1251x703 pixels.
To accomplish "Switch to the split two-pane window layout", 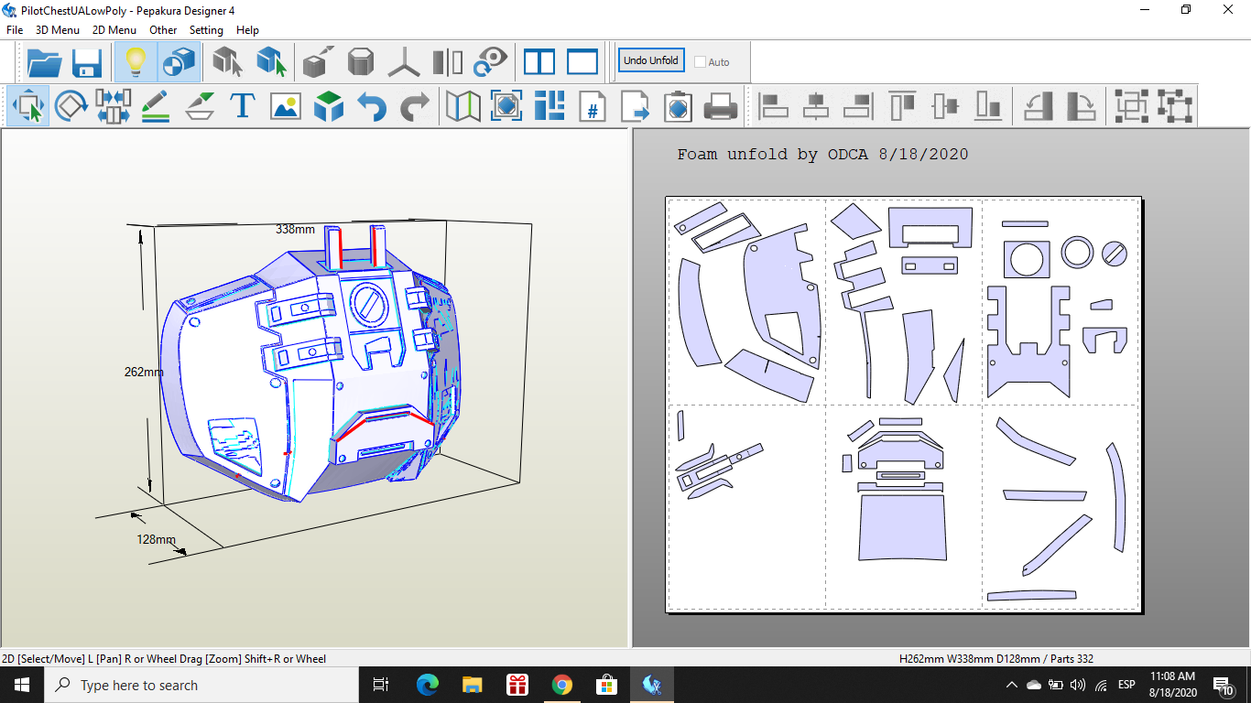I will (x=539, y=62).
